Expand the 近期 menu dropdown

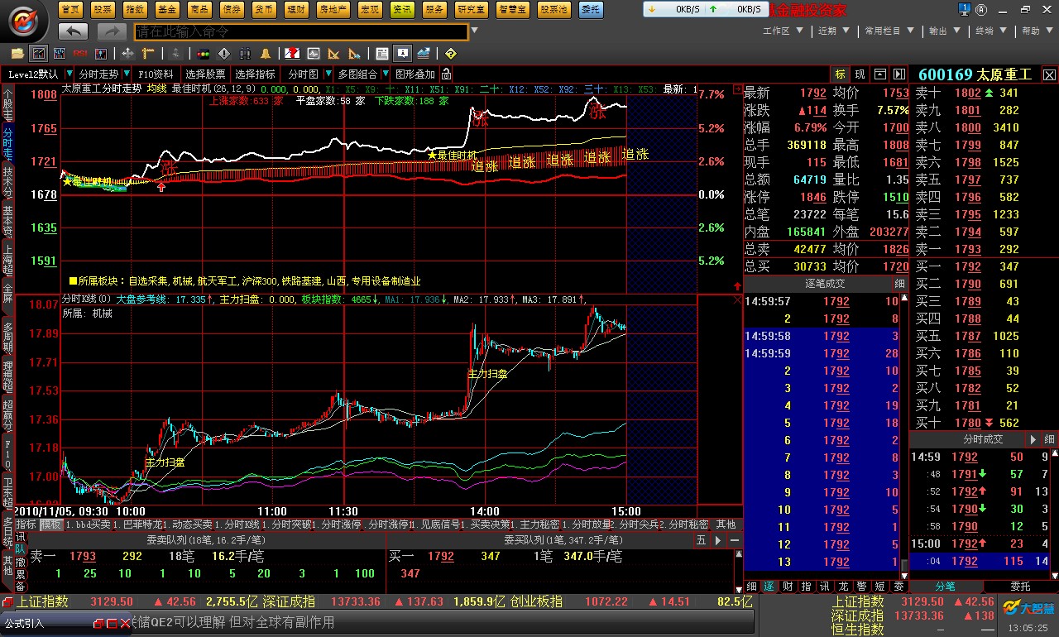844,31
